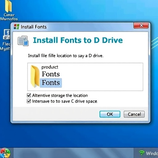
Task: Click the 'Install Fonts' title bar text
Action: click(x=34, y=27)
